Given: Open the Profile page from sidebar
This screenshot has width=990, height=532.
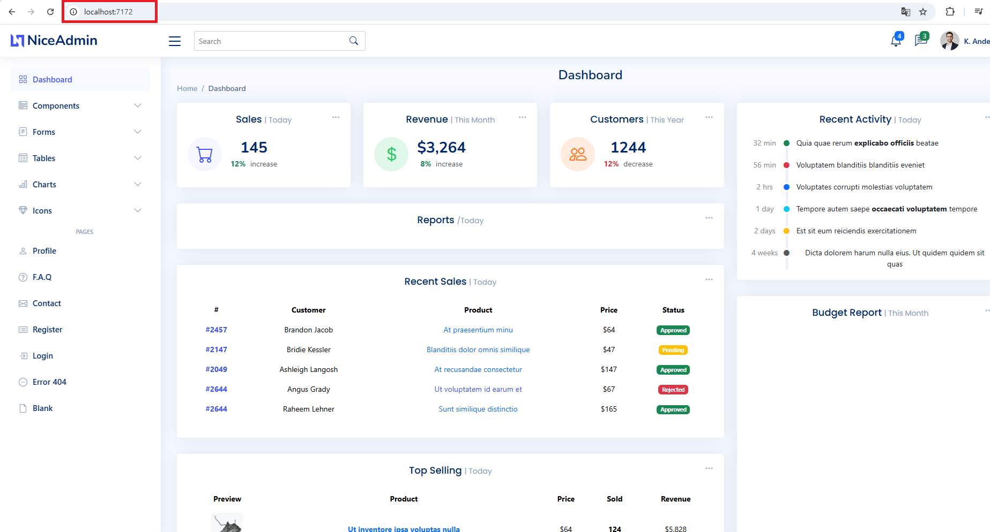Looking at the screenshot, I should (x=80, y=250).
